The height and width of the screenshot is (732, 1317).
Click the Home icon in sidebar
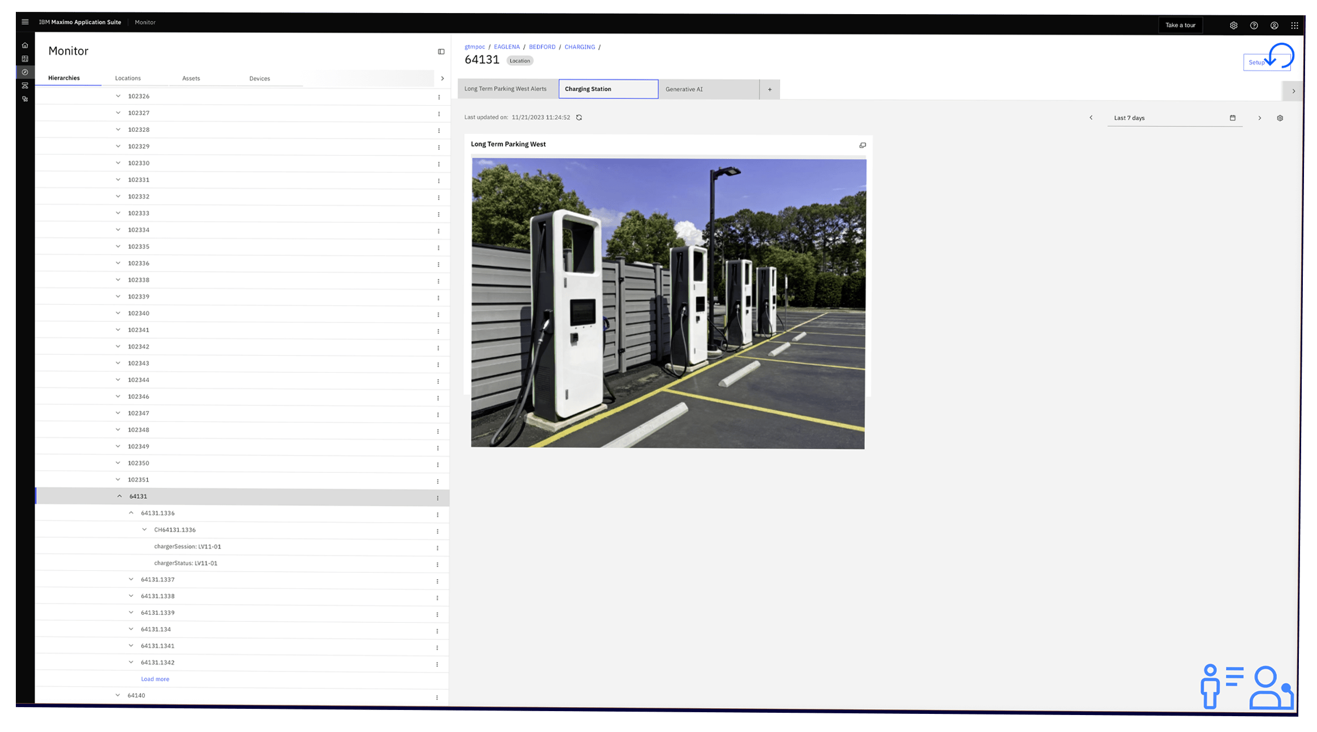pyautogui.click(x=25, y=45)
